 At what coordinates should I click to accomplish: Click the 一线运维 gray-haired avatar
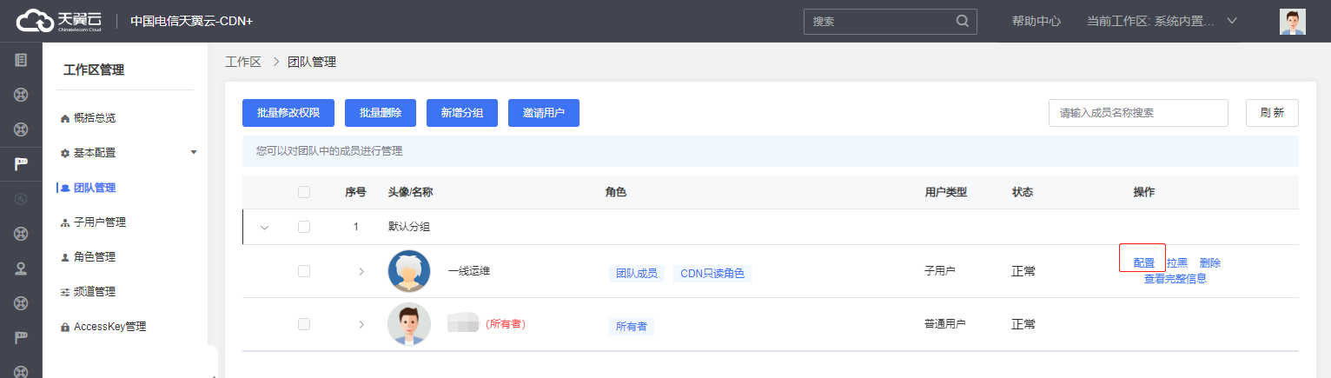[408, 271]
